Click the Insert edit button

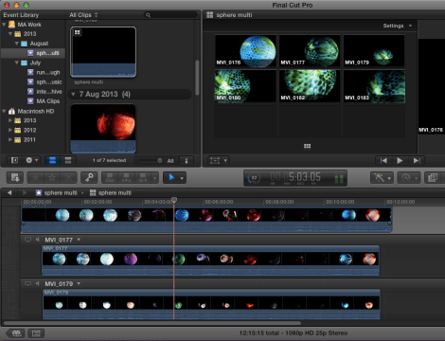(126, 178)
